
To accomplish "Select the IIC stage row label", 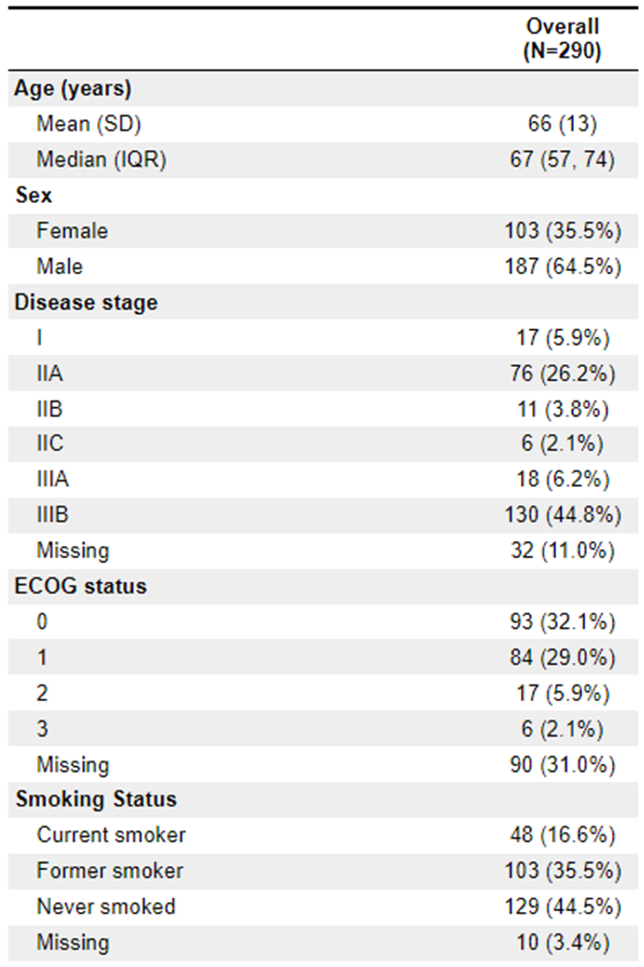I will pos(50,443).
